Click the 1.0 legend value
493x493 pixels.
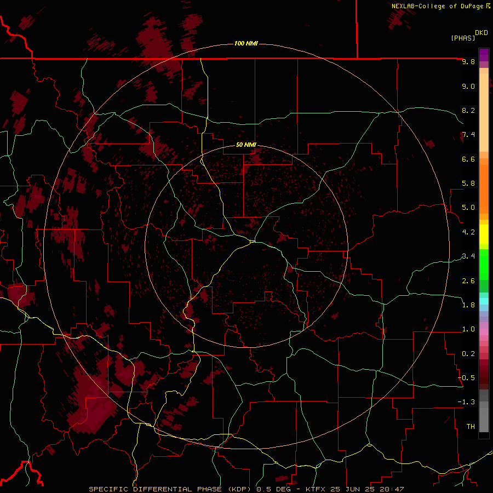pyautogui.click(x=468, y=329)
